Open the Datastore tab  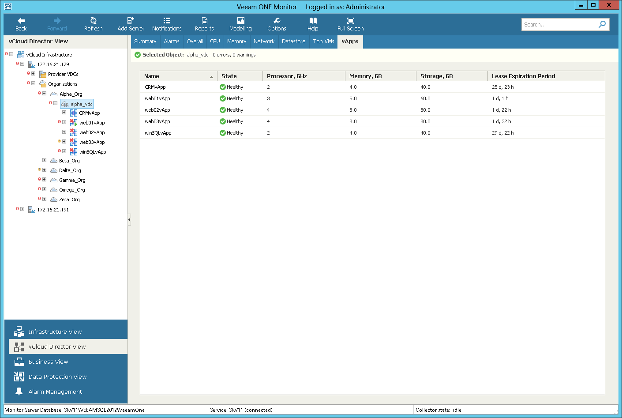pyautogui.click(x=294, y=41)
